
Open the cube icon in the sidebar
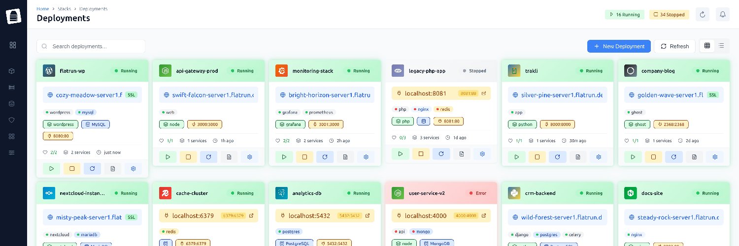pyautogui.click(x=12, y=71)
